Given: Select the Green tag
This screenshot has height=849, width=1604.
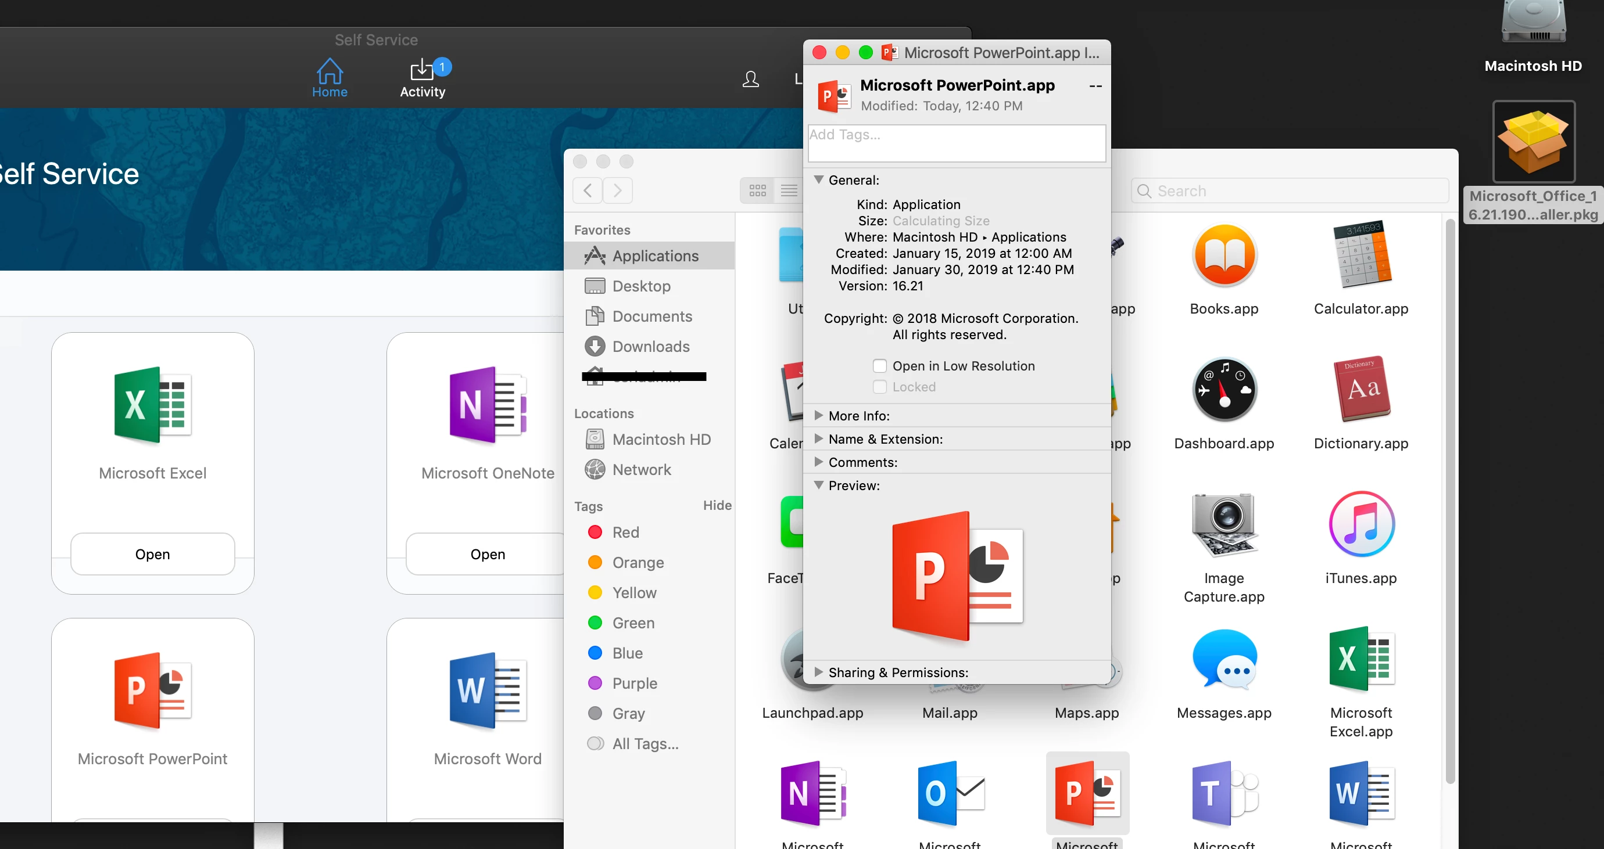Looking at the screenshot, I should (x=650, y=623).
